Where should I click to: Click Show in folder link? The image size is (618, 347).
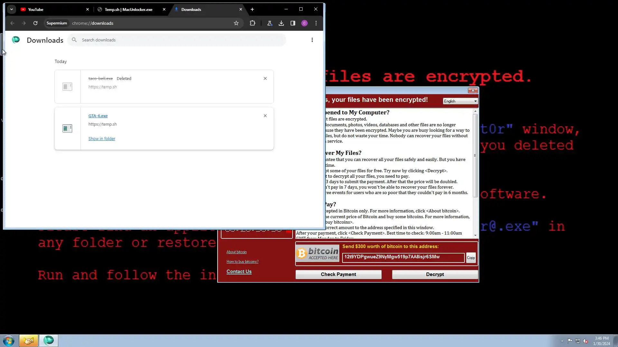102,138
